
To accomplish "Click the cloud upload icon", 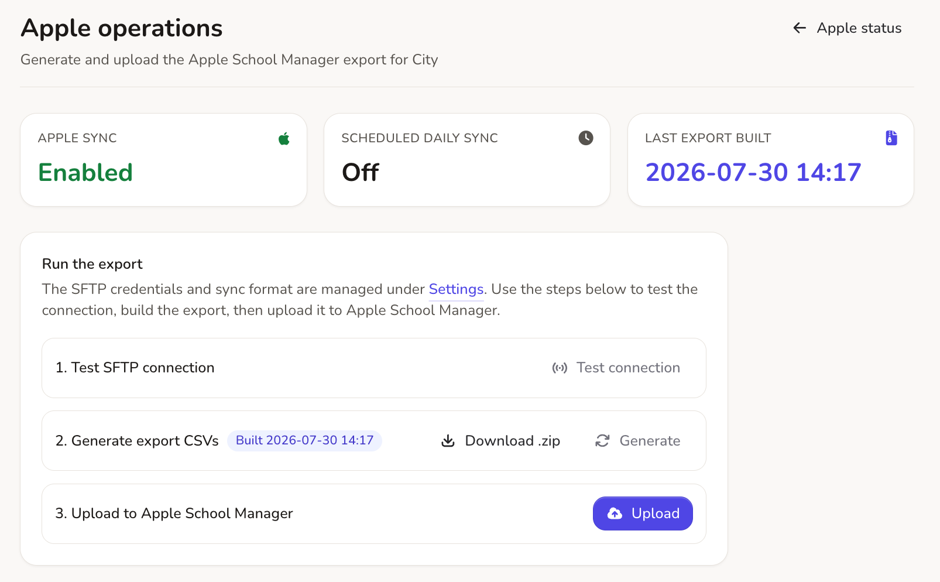I will pyautogui.click(x=615, y=513).
